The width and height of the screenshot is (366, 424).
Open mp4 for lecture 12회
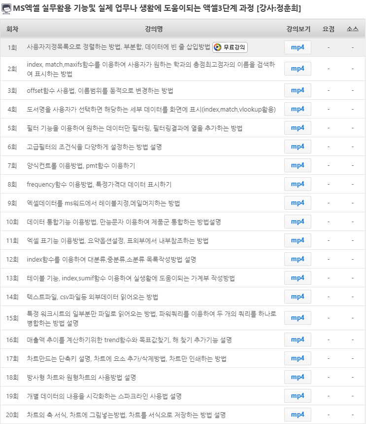point(298,259)
